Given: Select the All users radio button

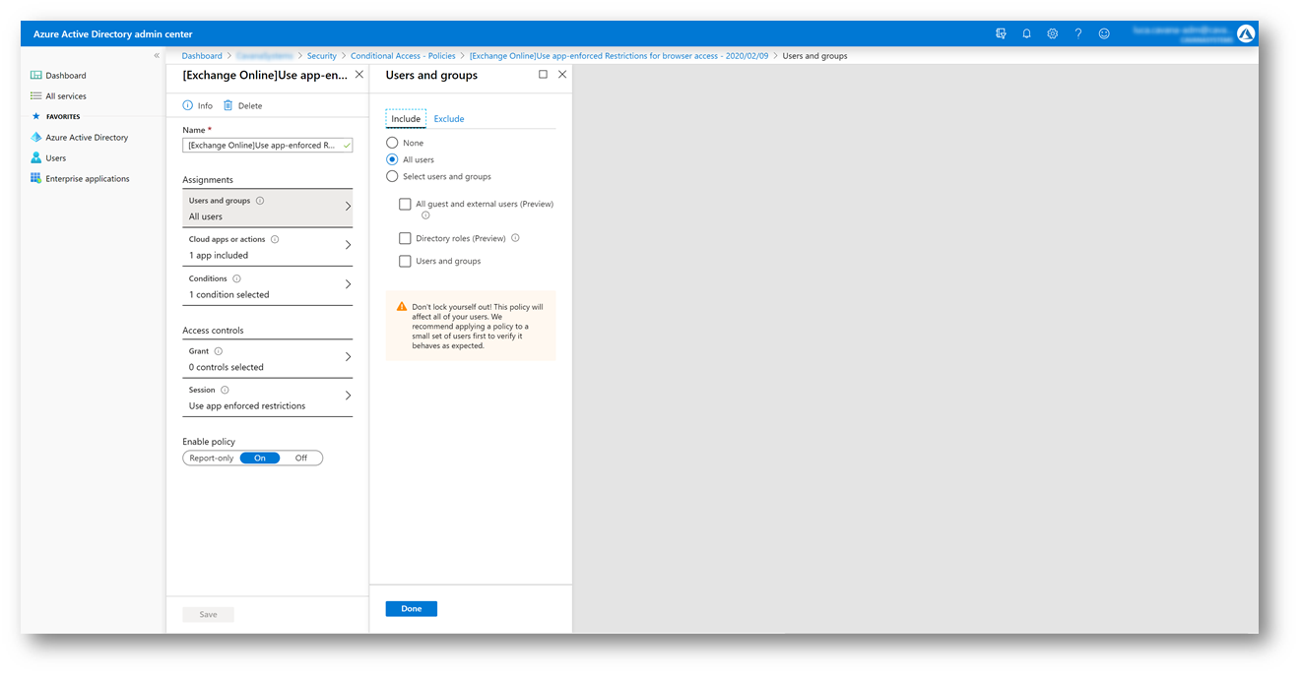Looking at the screenshot, I should (392, 159).
